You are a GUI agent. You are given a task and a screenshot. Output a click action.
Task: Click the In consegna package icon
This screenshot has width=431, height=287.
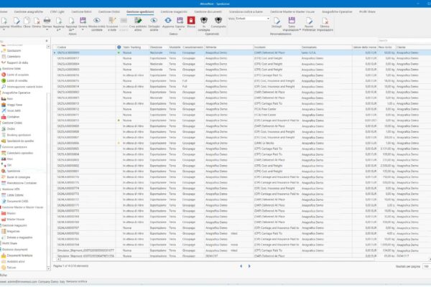(204, 21)
